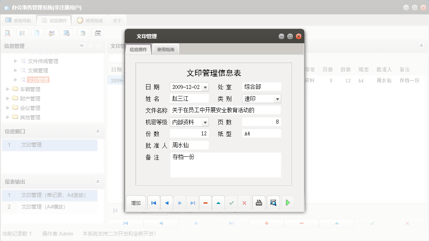Open print preview in 文印管理 window
429x241 pixels.
pyautogui.click(x=273, y=203)
